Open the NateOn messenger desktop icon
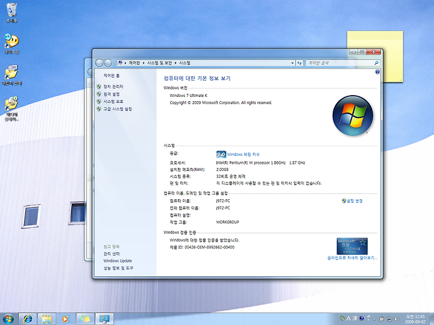 11,44
